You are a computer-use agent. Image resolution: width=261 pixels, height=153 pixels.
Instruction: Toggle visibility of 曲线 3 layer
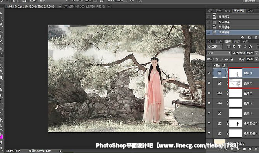pyautogui.click(x=209, y=73)
